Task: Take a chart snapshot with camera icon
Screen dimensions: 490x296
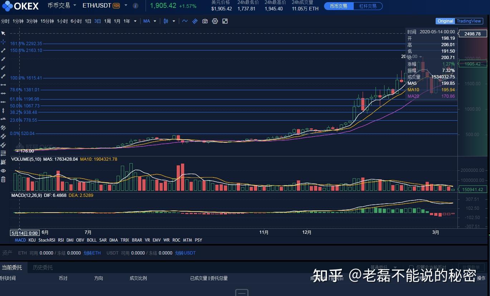Action: pyautogui.click(x=205, y=21)
